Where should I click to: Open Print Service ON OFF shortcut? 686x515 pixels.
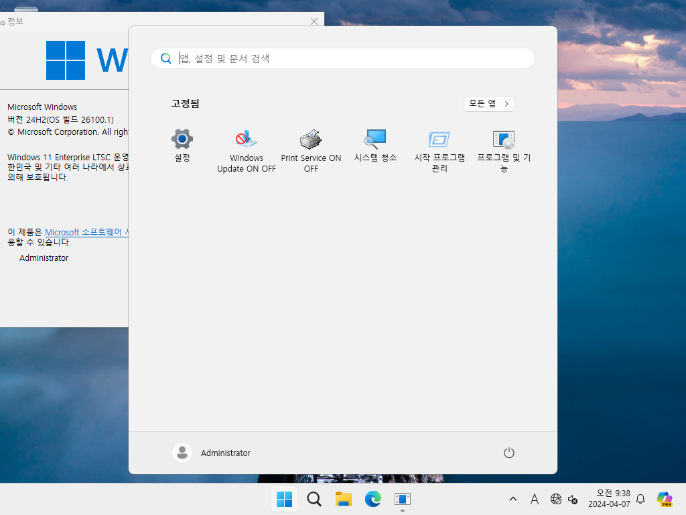point(311,151)
